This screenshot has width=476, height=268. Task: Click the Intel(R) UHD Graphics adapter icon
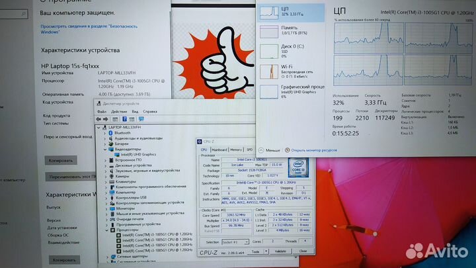[x=117, y=155]
